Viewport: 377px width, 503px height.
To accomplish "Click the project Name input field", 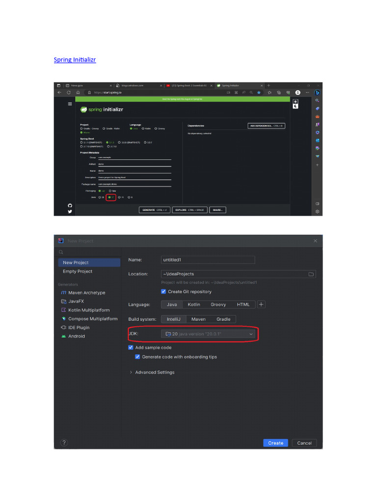I will (208, 260).
